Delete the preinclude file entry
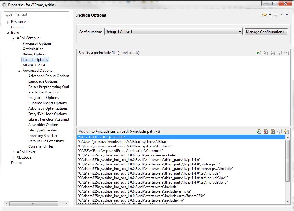 pyautogui.click(x=266, y=52)
